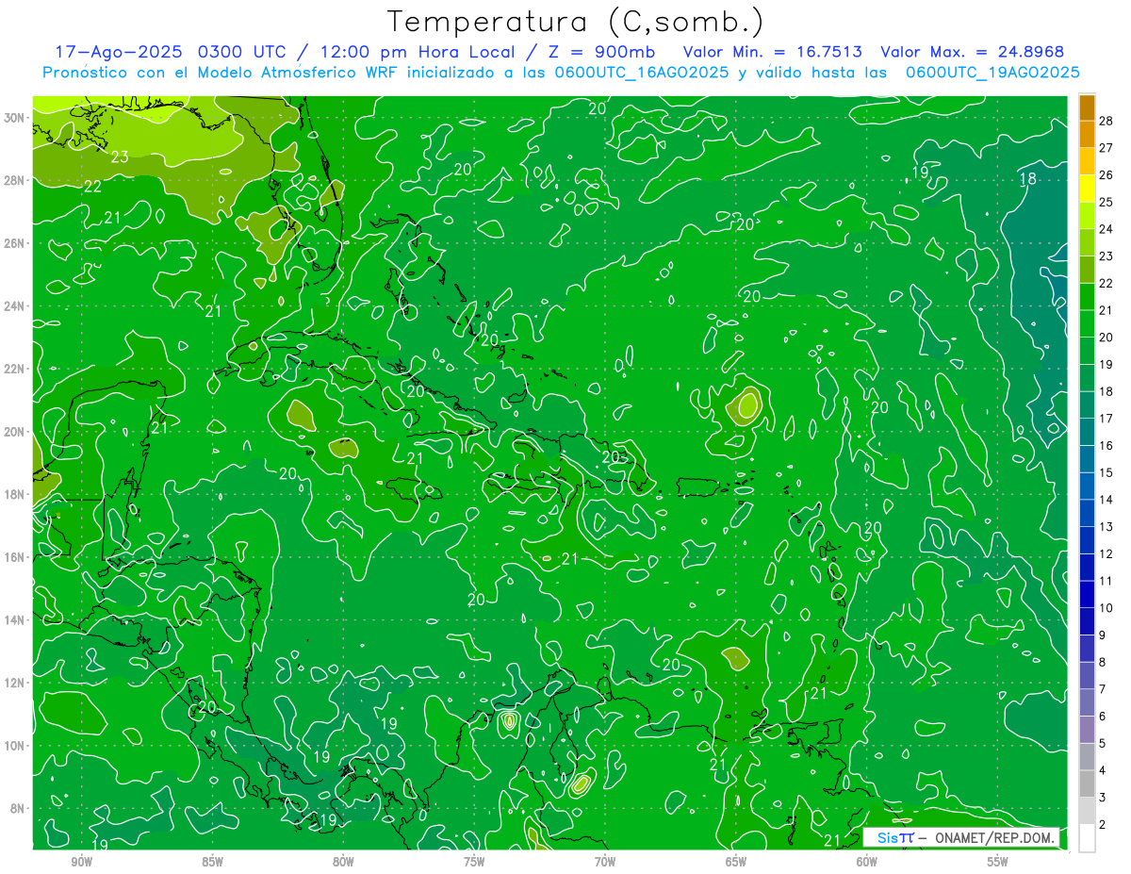Click the '5' label on the color scale
1131x874 pixels.
coord(1103,744)
